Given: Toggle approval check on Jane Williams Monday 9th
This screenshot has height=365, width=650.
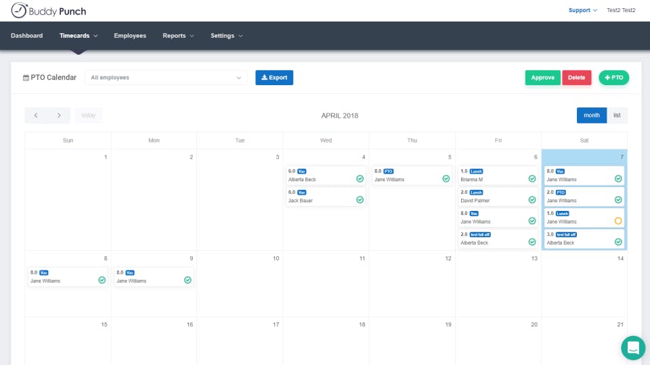Looking at the screenshot, I should (x=188, y=280).
